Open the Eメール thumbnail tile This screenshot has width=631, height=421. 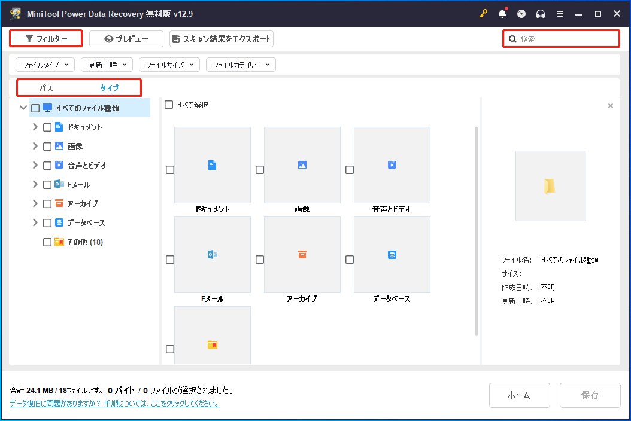213,255
